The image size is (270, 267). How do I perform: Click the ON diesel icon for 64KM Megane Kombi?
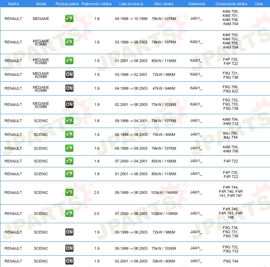[69, 88]
